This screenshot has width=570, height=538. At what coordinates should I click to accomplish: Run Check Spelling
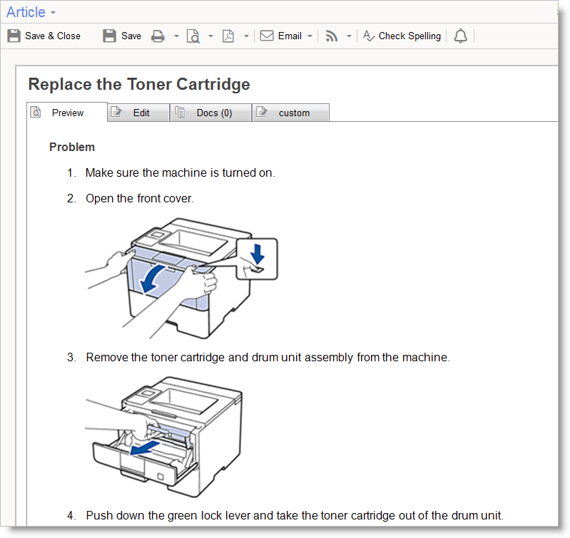pyautogui.click(x=402, y=36)
